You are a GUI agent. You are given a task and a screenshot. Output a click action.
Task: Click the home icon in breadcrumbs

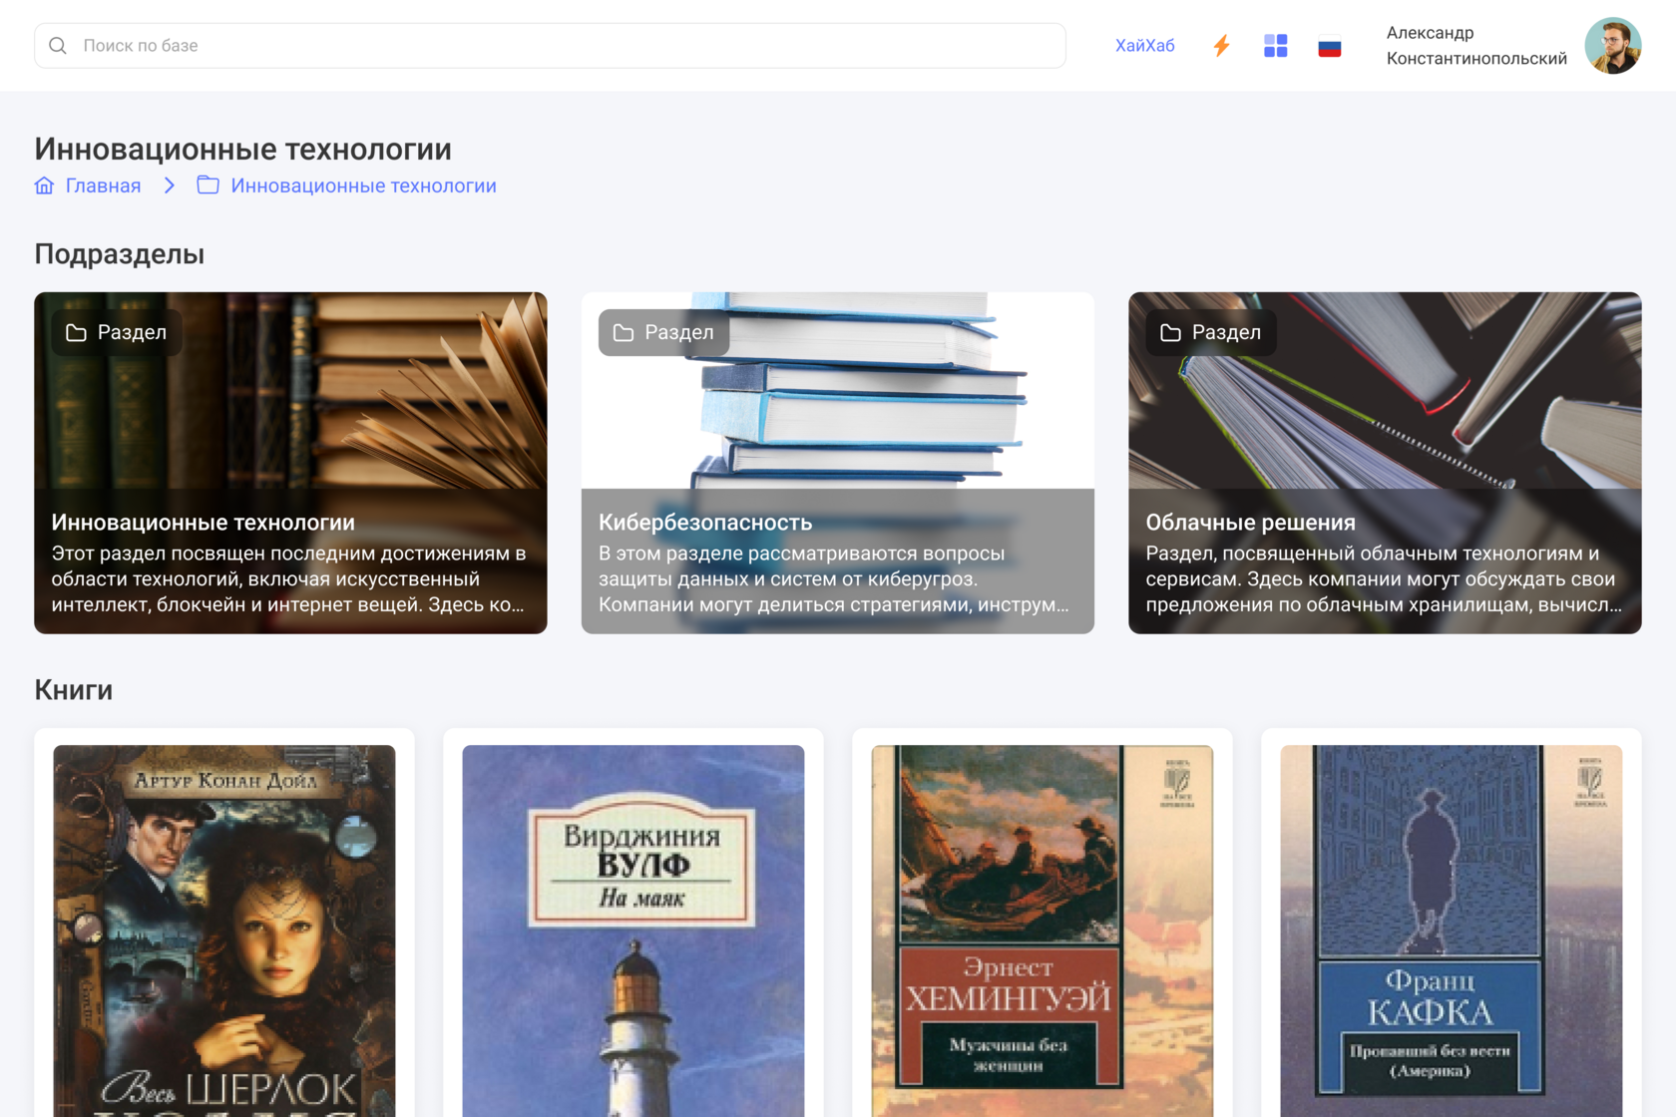click(44, 186)
